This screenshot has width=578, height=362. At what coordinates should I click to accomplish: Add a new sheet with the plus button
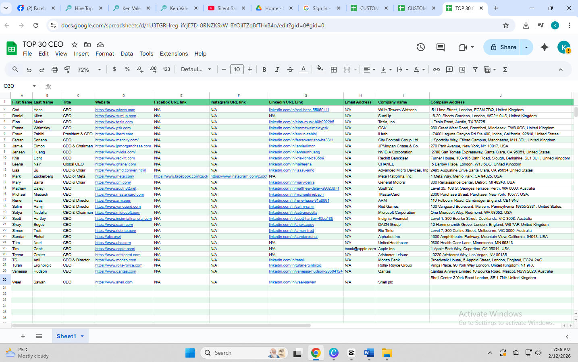pyautogui.click(x=23, y=336)
